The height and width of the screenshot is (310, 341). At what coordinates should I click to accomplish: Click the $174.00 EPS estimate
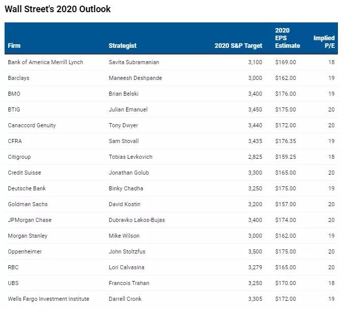286,220
